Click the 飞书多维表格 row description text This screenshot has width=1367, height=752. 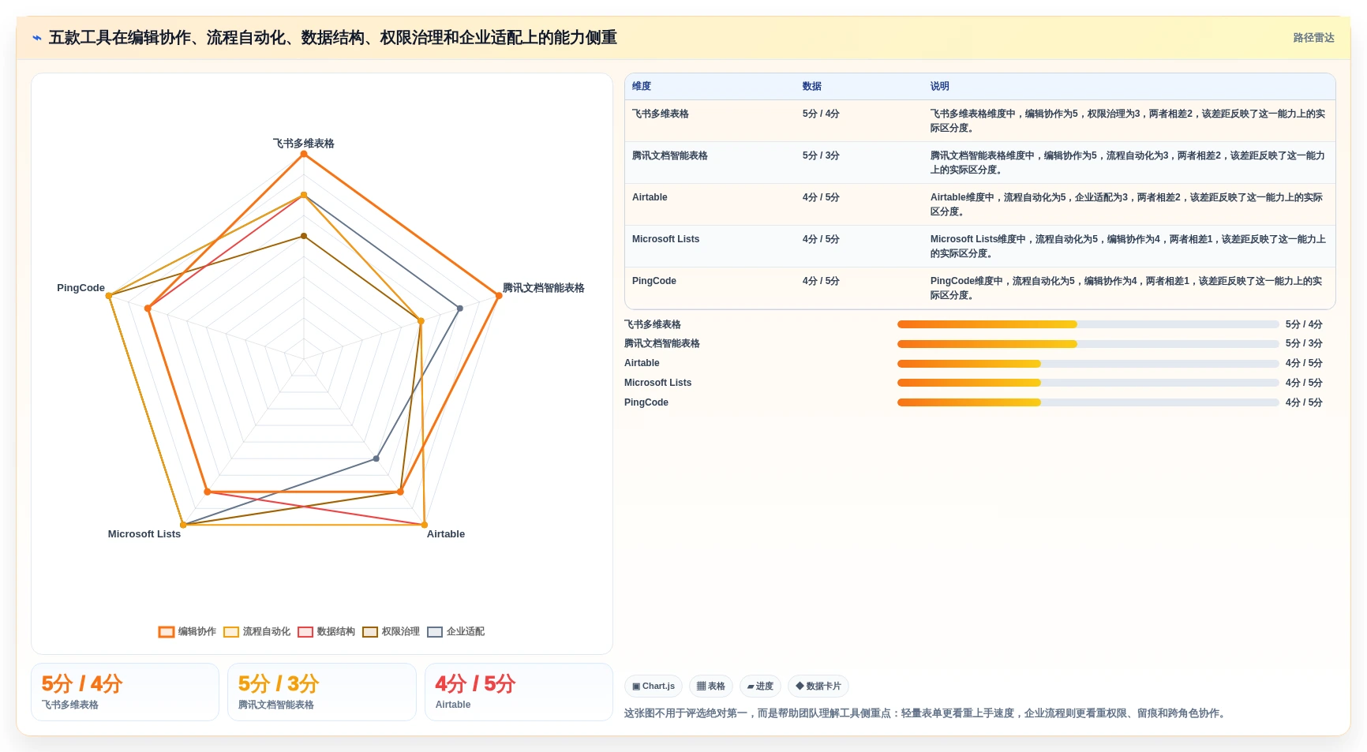(x=1127, y=121)
